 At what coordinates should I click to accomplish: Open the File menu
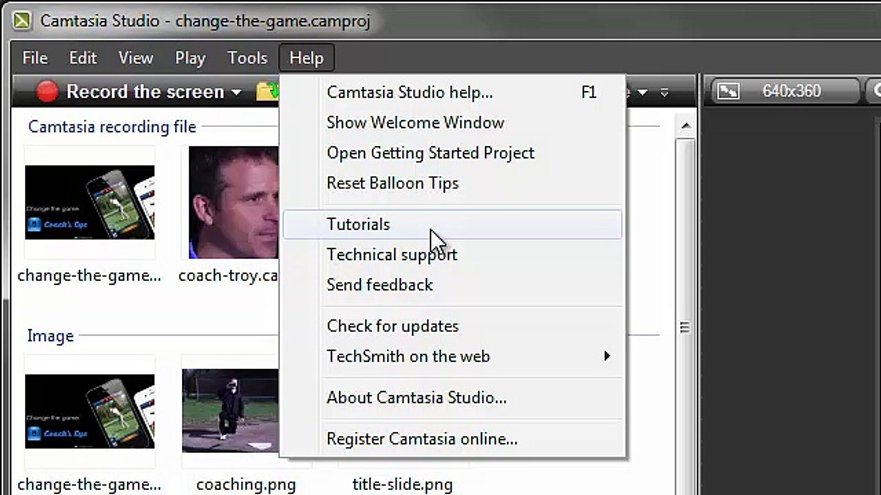pos(34,58)
